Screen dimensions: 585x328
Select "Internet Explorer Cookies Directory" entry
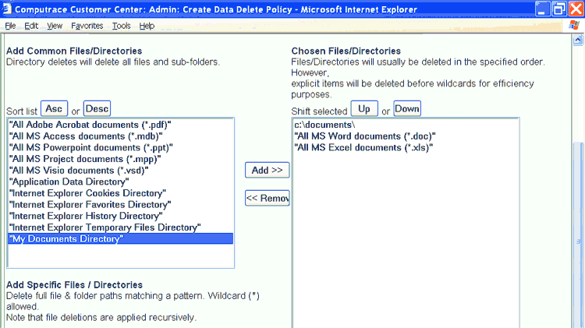[x=120, y=193]
